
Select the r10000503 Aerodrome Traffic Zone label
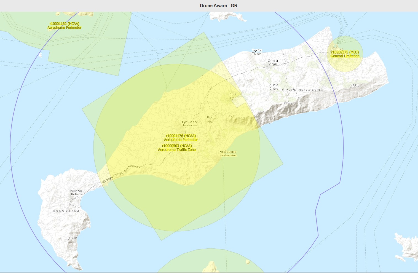pyautogui.click(x=177, y=148)
